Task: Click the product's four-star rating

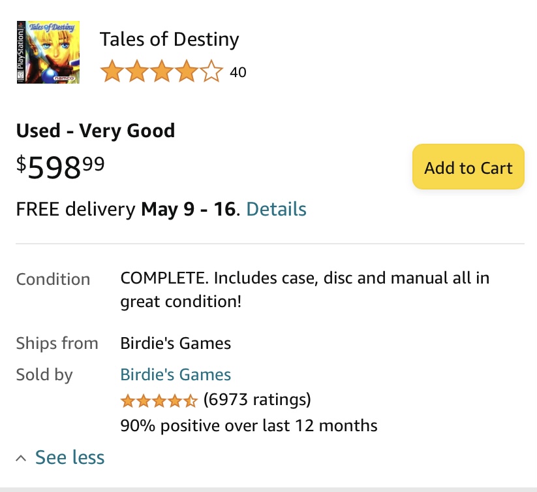Action: 162,71
